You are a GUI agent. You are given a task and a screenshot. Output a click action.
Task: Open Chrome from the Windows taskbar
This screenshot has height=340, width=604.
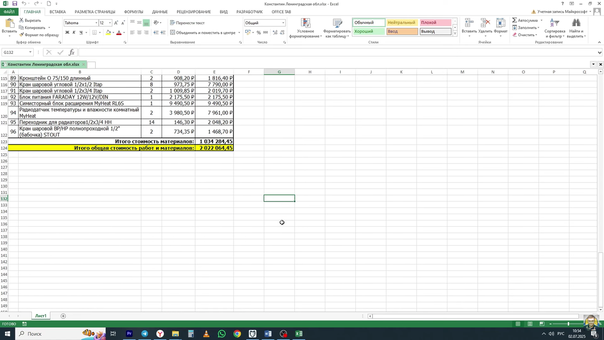[x=237, y=333]
